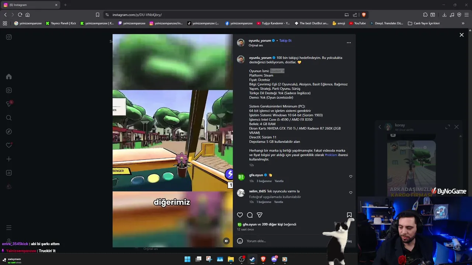Open the apps grid in bookmarks bar
The image size is (472, 265).
pyautogui.click(x=5, y=23)
